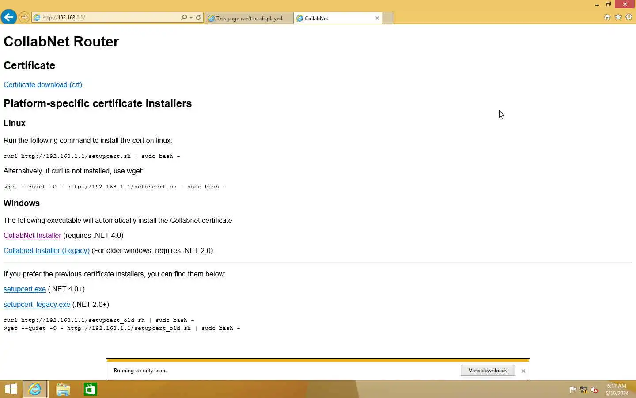Image resolution: width=636 pixels, height=398 pixels.
Task: Open the address bar dropdown arrow
Action: pos(191,18)
